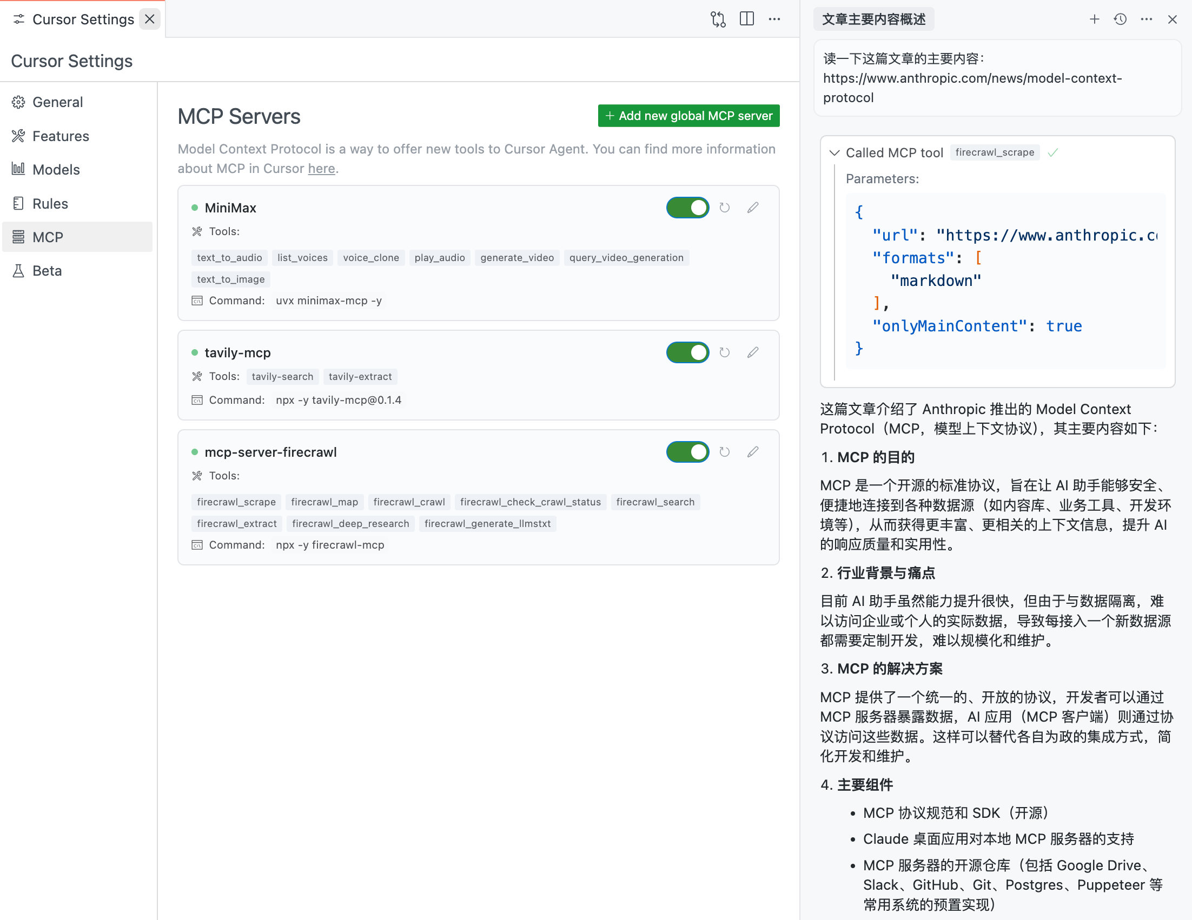Click the firecrawl_scrape tool tag
Image resolution: width=1192 pixels, height=920 pixels.
[236, 502]
